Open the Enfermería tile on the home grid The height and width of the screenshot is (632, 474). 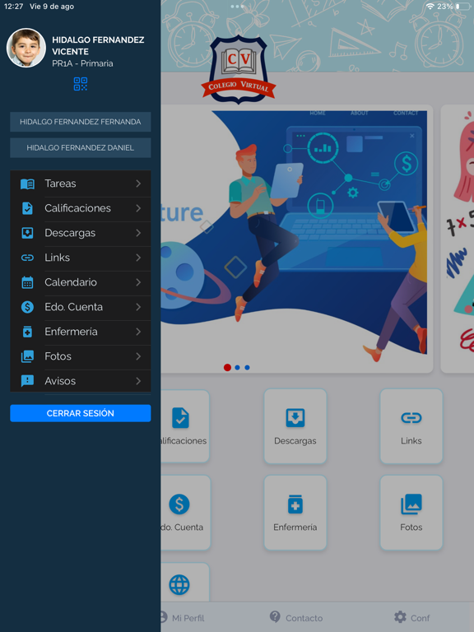click(x=295, y=513)
